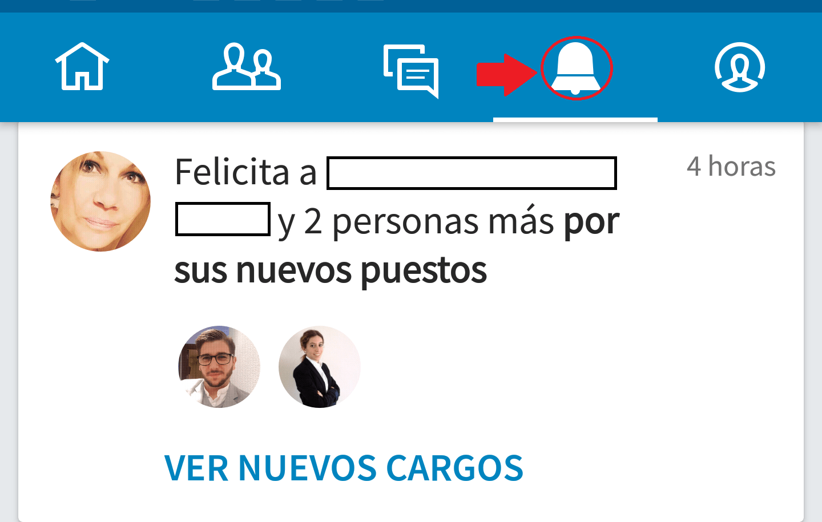This screenshot has width=822, height=522.
Task: Go to the Home feed icon
Action: [x=82, y=66]
